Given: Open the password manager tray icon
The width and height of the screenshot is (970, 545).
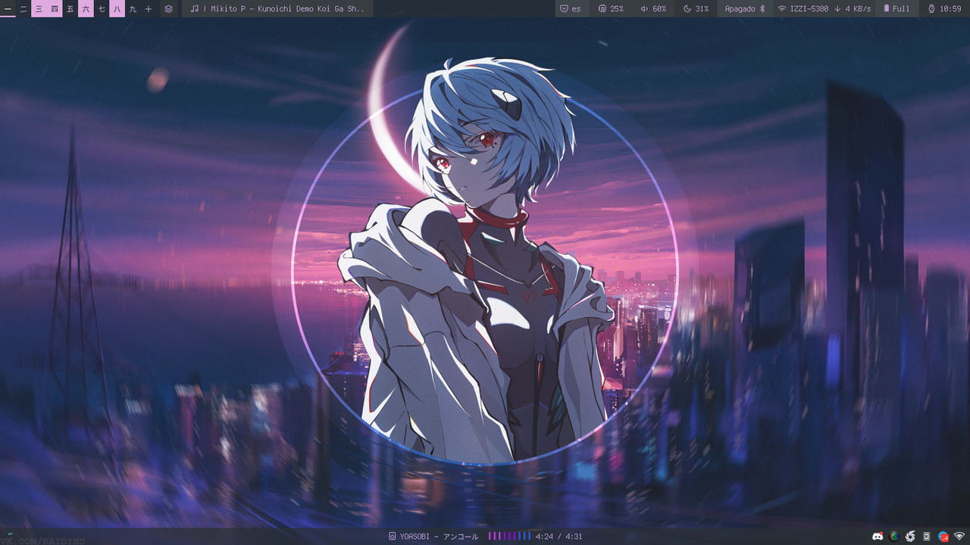Looking at the screenshot, I should pos(927,536).
